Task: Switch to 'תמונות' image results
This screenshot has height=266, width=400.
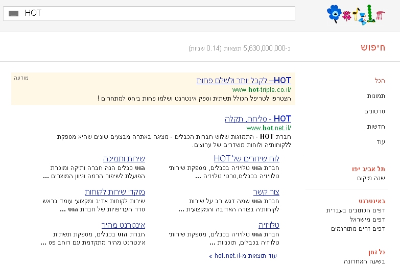Action: click(x=376, y=96)
